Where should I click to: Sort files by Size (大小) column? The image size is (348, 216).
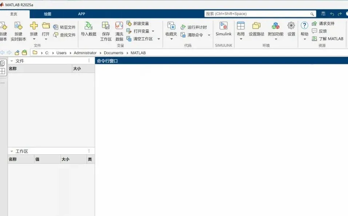[83, 69]
